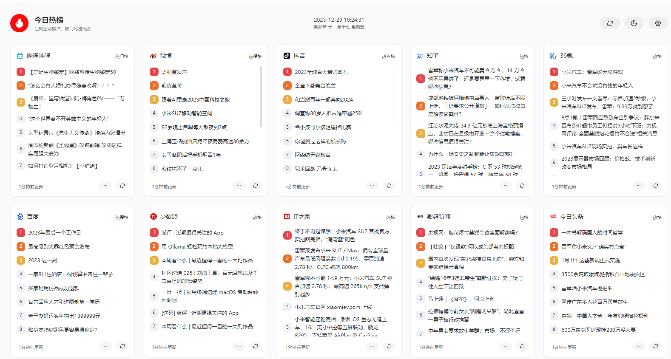The height and width of the screenshot is (359, 671).
Task: Refresh the 知乎 card list
Action: 522,186
